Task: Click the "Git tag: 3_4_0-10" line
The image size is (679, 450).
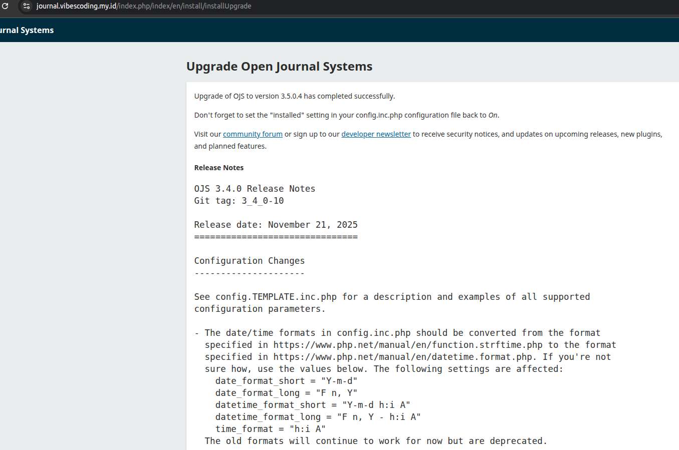Action: click(x=239, y=201)
